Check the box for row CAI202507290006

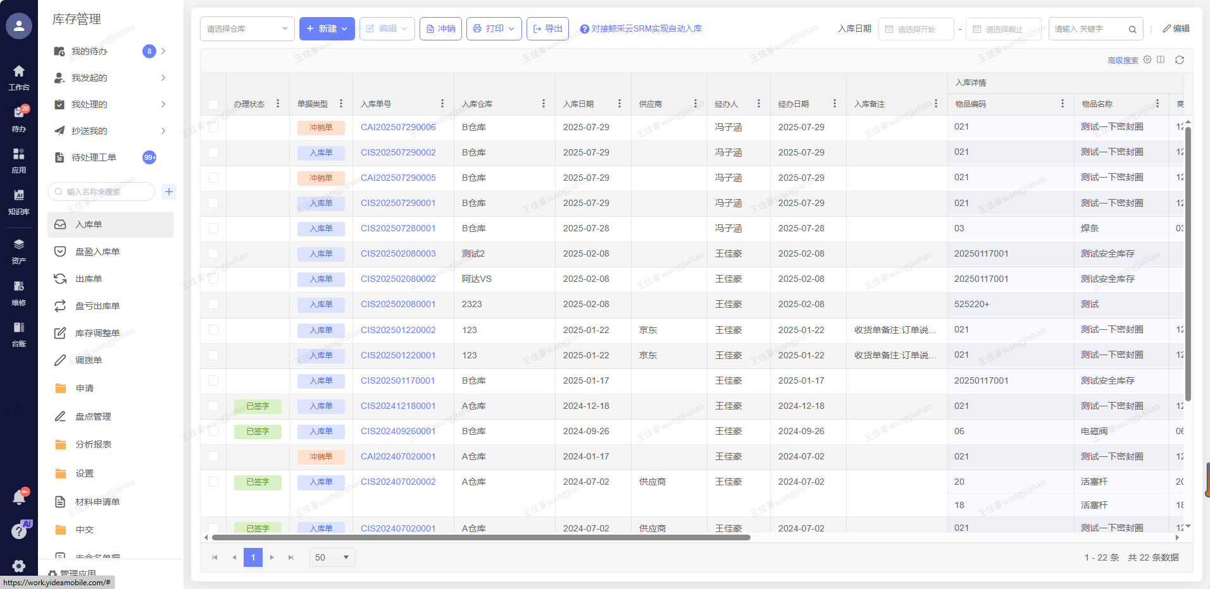[213, 127]
